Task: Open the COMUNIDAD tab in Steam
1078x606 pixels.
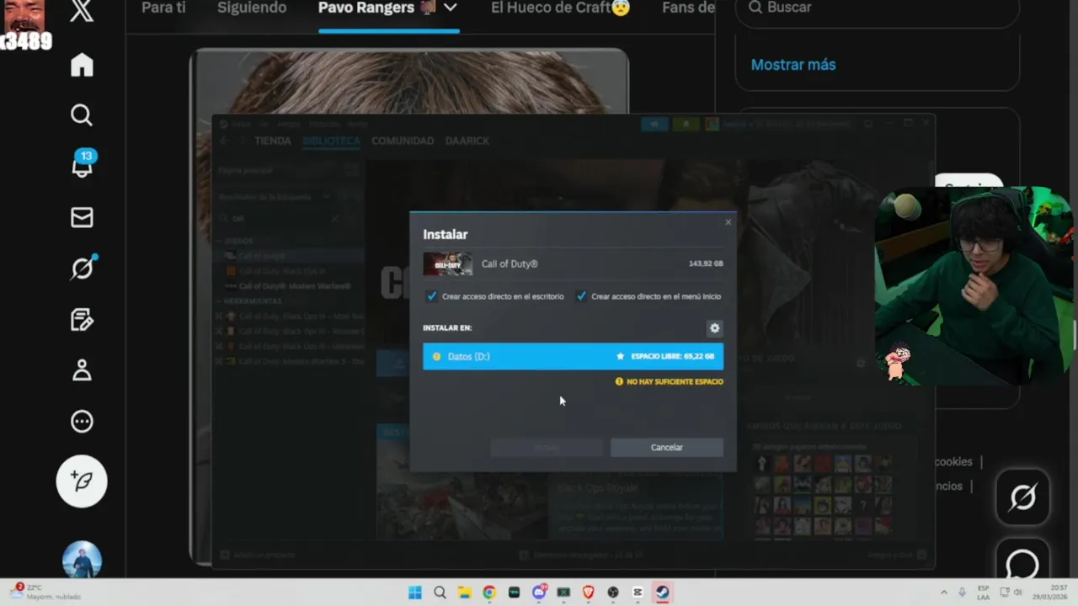Action: click(403, 141)
